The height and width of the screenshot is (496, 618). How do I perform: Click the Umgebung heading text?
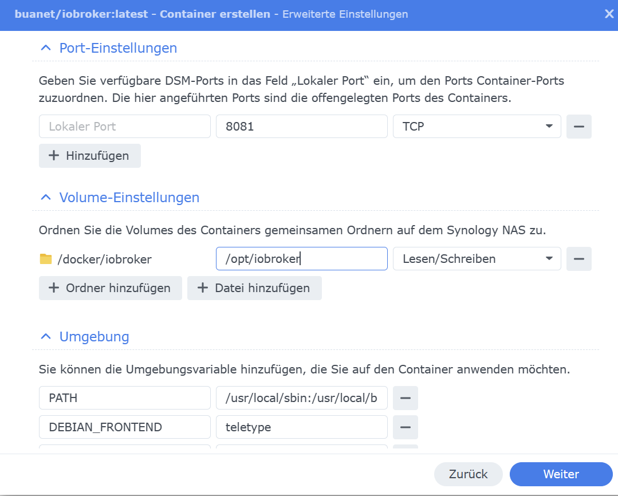tap(94, 336)
